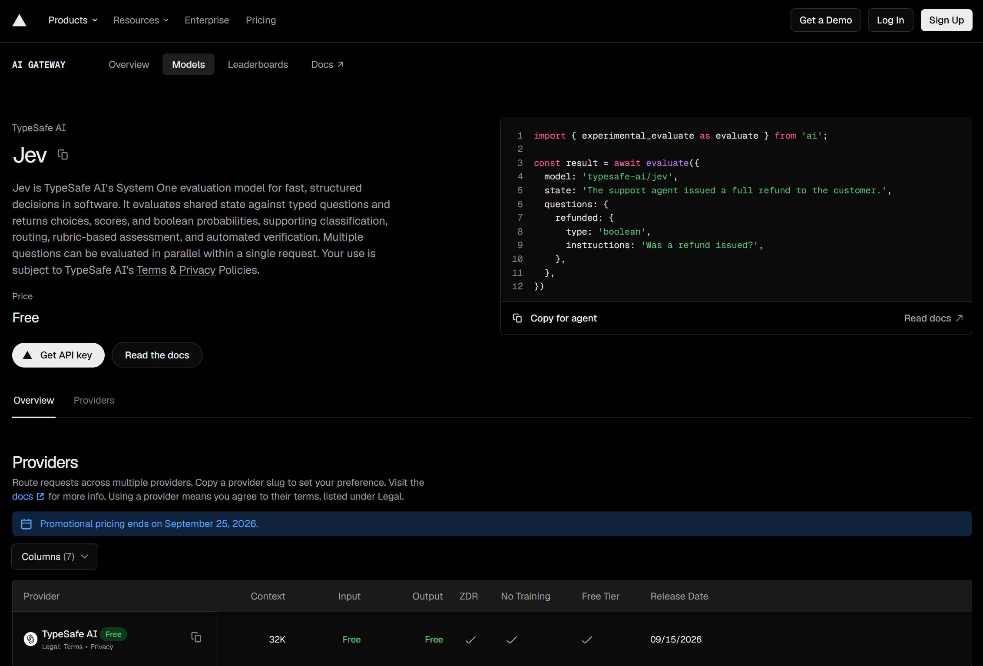Open Read docs arrow link
The image size is (983, 666).
tap(933, 318)
